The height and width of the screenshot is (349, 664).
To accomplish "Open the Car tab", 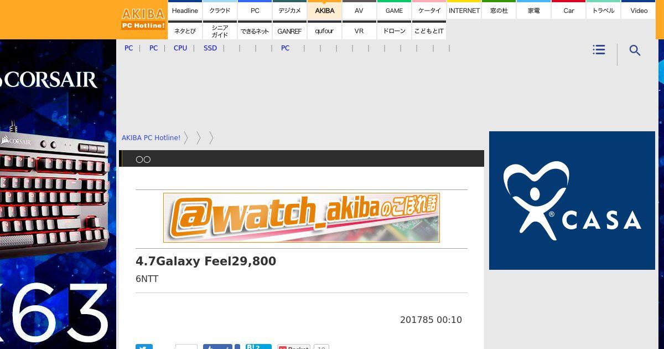I will coord(568,10).
